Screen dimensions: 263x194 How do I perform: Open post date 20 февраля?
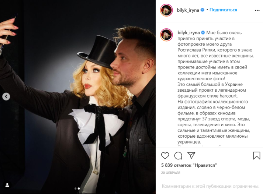pyautogui.click(x=170, y=173)
